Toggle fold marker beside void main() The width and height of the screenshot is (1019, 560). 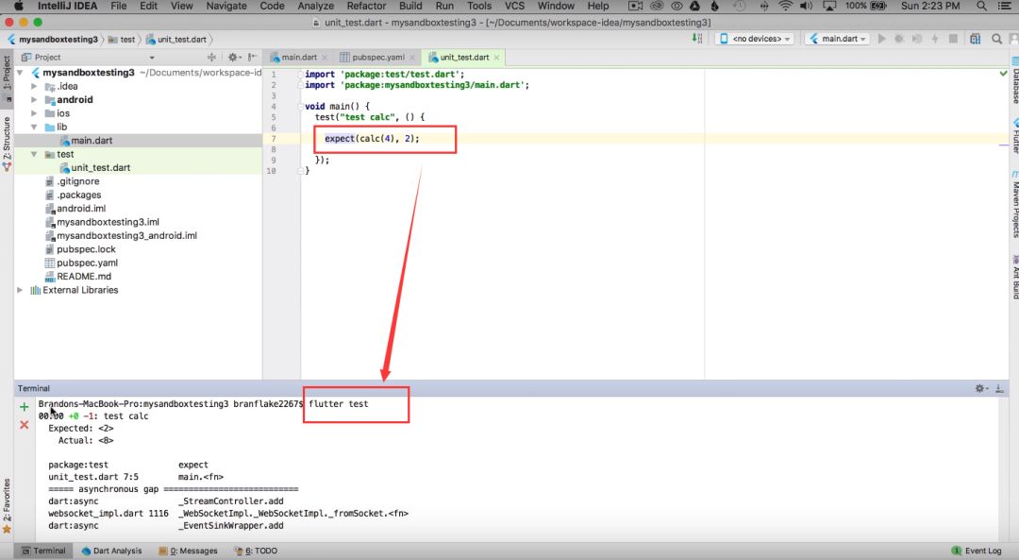(x=300, y=107)
